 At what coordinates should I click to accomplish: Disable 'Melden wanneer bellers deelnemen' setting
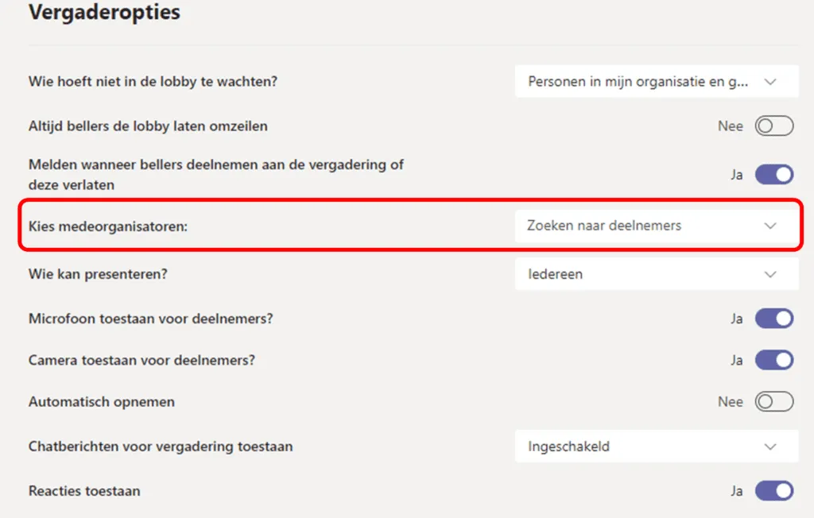774,174
